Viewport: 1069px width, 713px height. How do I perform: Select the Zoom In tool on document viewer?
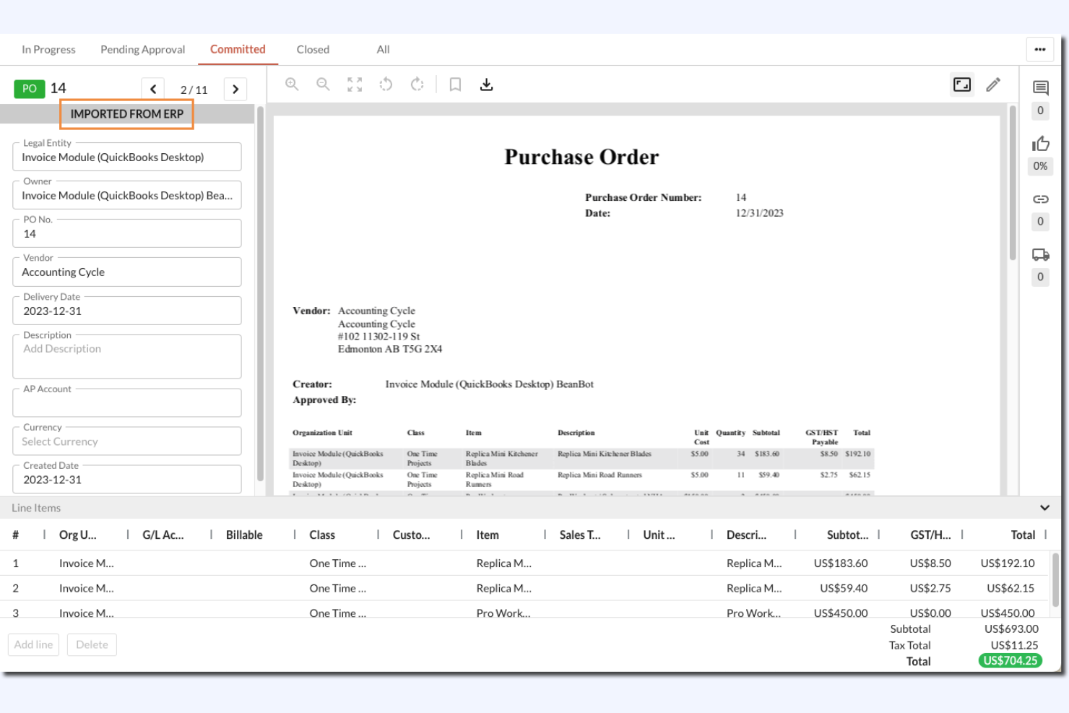[292, 84]
